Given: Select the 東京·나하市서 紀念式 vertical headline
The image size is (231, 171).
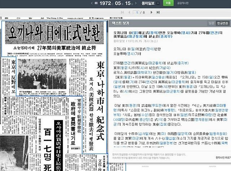Looking at the screenshot, I should (100, 101).
